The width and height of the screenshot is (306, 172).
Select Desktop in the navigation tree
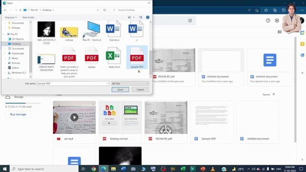(16, 44)
